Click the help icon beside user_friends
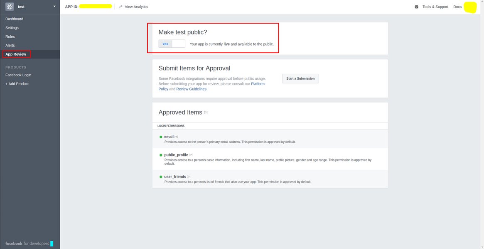Viewport: 484px width, 249px height. [188, 176]
